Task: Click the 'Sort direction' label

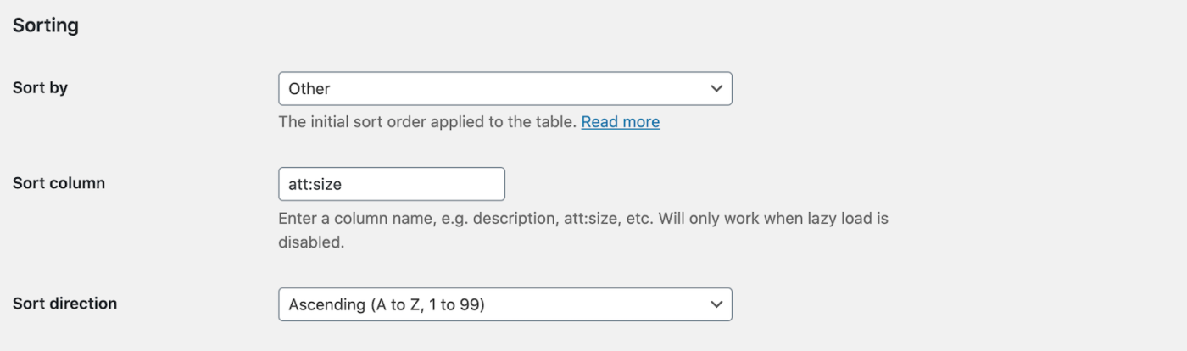Action: [x=64, y=303]
